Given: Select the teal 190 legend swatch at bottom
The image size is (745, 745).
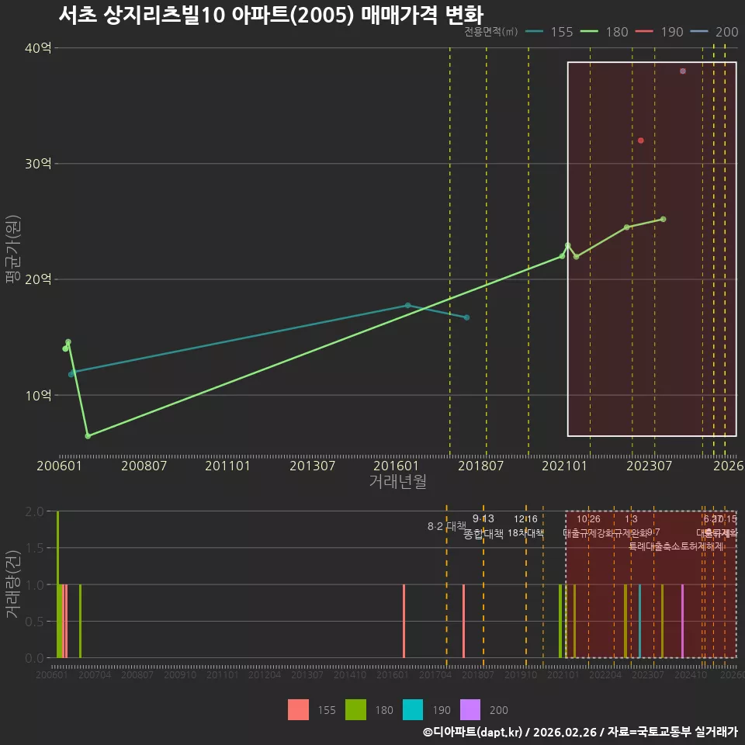Looking at the screenshot, I should click(x=413, y=710).
